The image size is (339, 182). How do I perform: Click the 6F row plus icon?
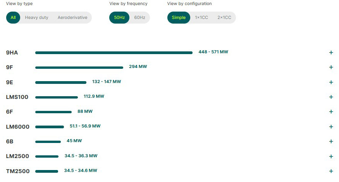point(331,112)
